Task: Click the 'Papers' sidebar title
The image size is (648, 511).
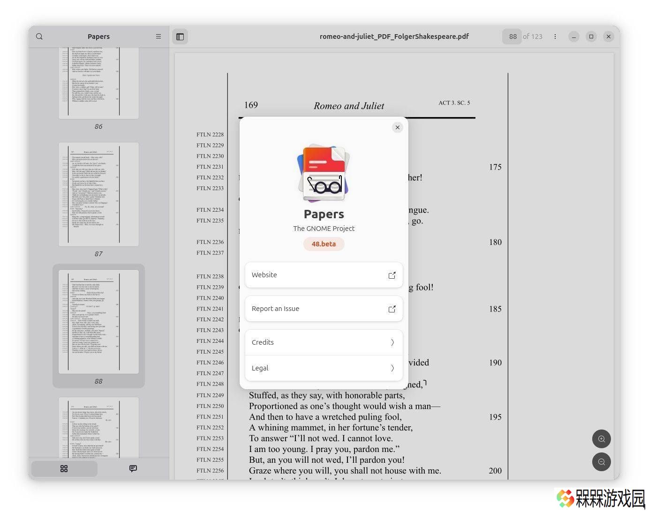Action: (x=98, y=37)
